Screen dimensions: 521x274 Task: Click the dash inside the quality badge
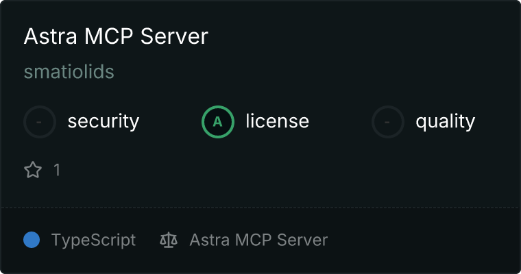click(388, 122)
